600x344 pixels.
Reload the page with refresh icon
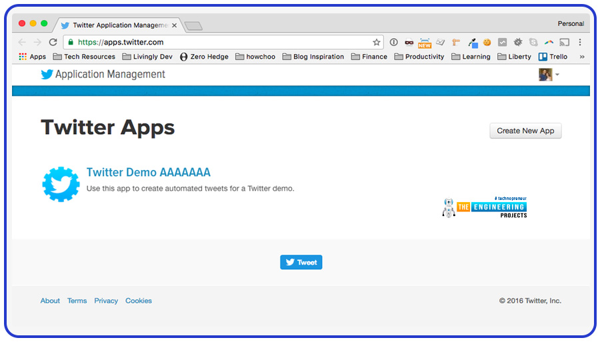53,42
